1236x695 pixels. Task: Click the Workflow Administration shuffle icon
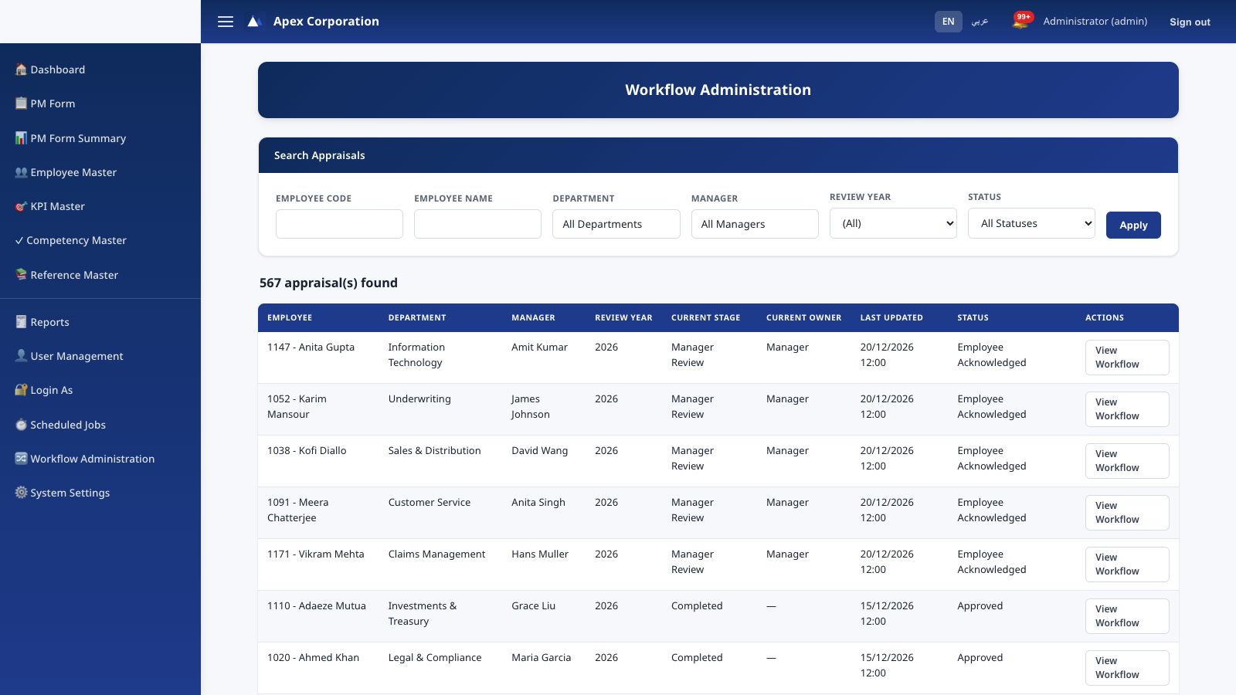click(x=21, y=459)
